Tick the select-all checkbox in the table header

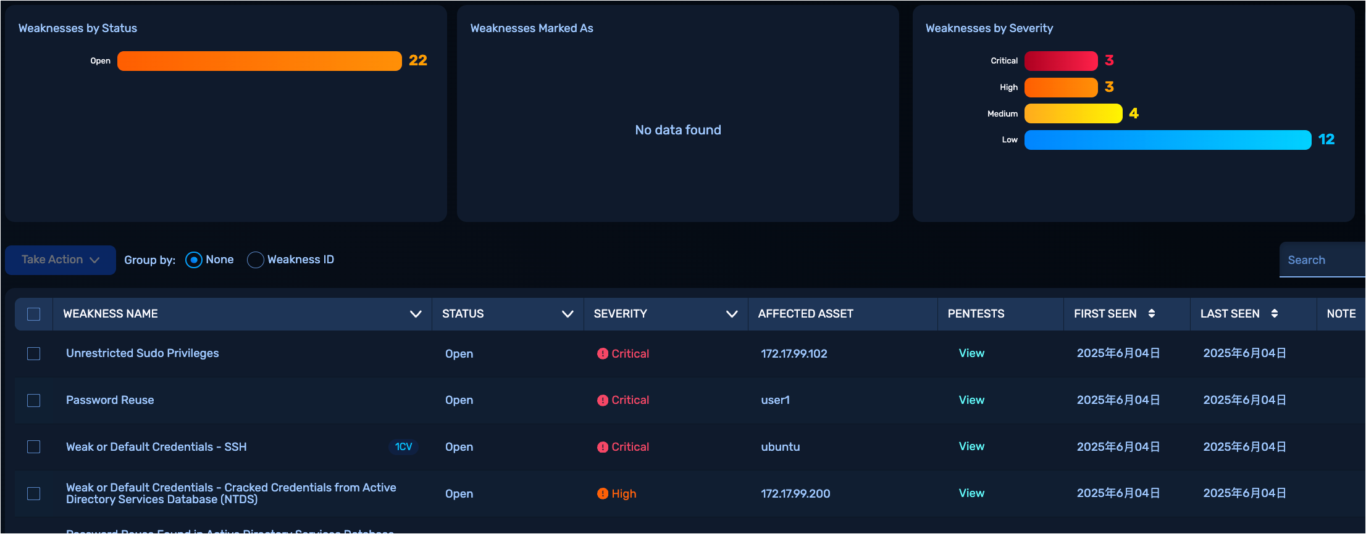[34, 314]
